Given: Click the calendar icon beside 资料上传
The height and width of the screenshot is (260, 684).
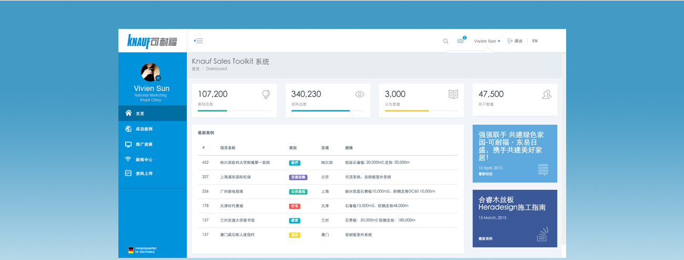Looking at the screenshot, I should click(x=128, y=173).
